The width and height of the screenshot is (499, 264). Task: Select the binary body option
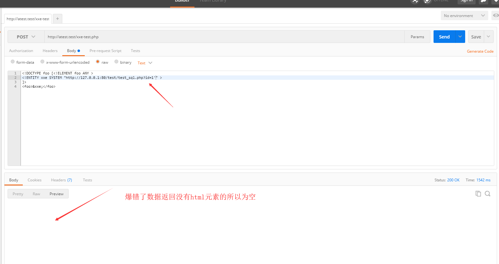click(x=116, y=62)
